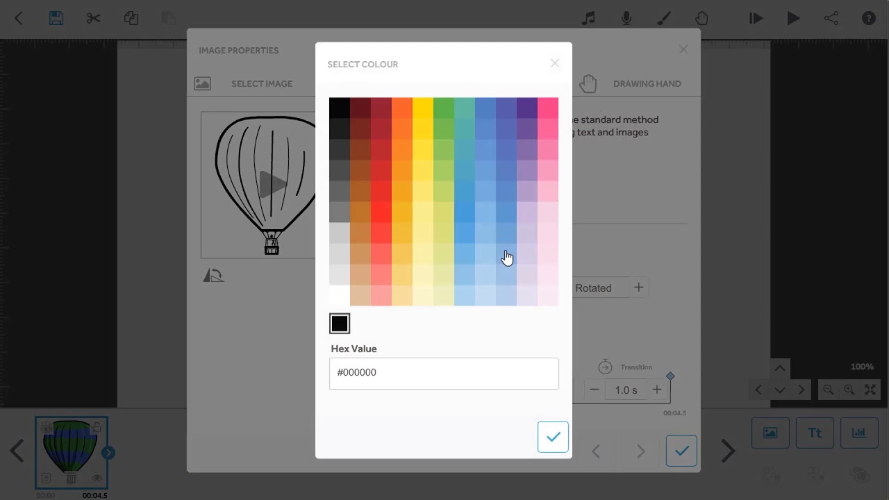Click the 00:04.5 time under the thumbnail

95,495
